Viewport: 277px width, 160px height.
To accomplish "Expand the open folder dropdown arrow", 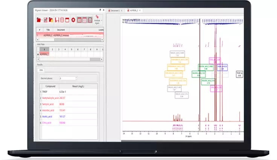I will click(x=42, y=20).
